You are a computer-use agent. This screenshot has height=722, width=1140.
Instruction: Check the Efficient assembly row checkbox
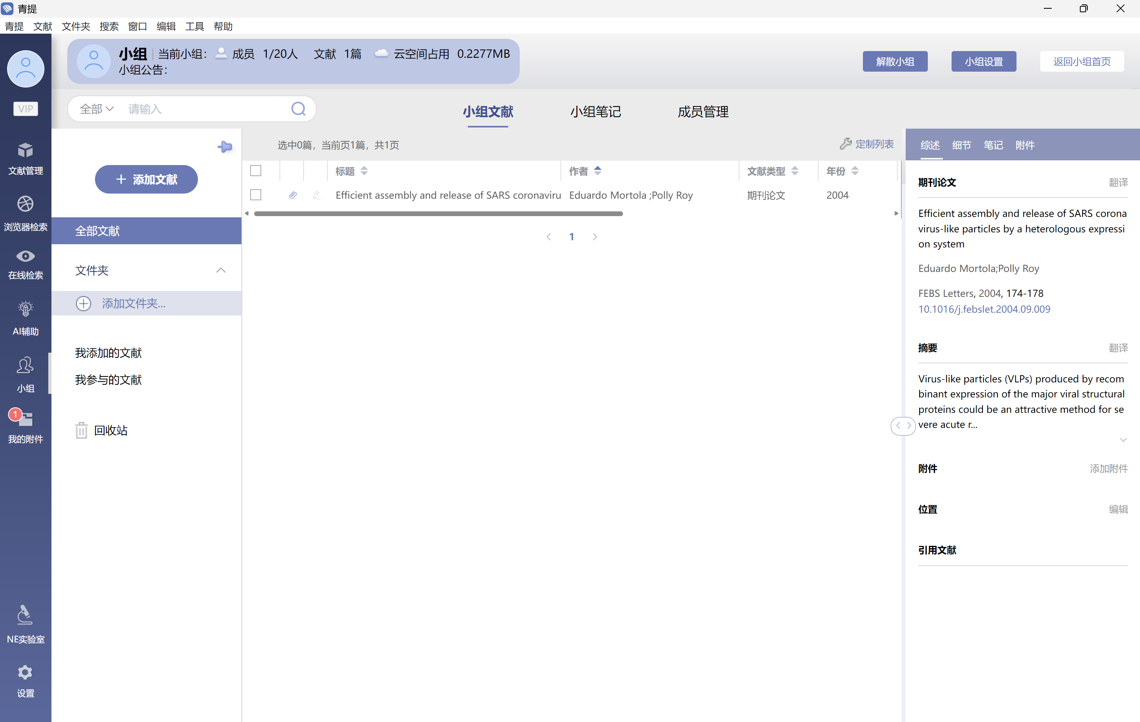click(x=256, y=195)
